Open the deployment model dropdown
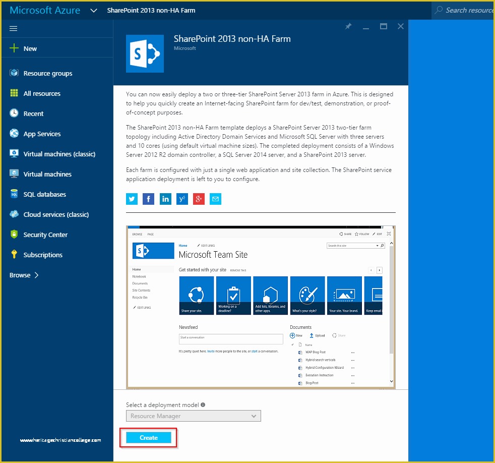 click(193, 416)
